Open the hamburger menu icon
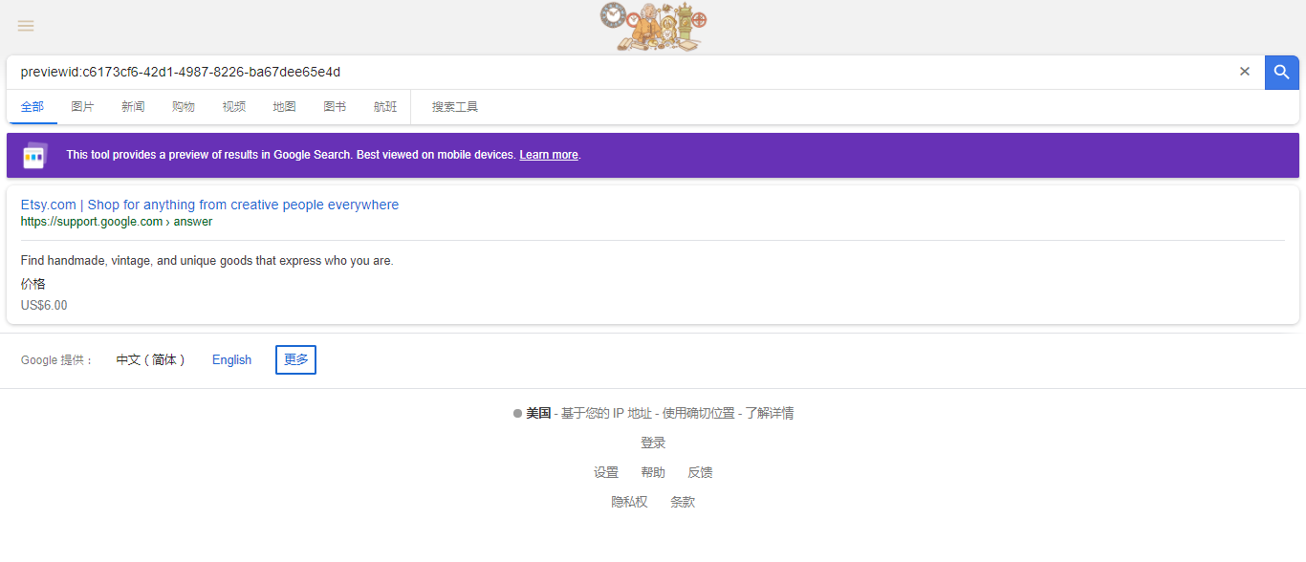 click(26, 26)
